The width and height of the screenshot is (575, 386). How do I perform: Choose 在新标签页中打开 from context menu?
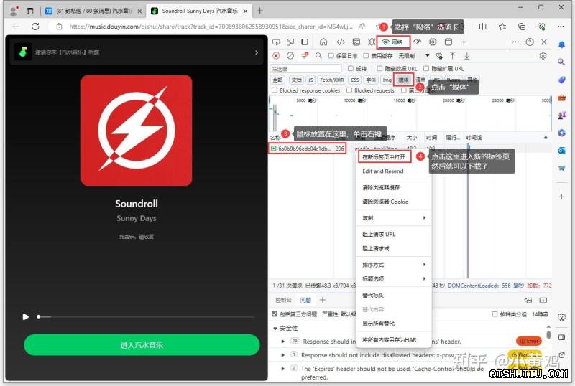pyautogui.click(x=384, y=156)
